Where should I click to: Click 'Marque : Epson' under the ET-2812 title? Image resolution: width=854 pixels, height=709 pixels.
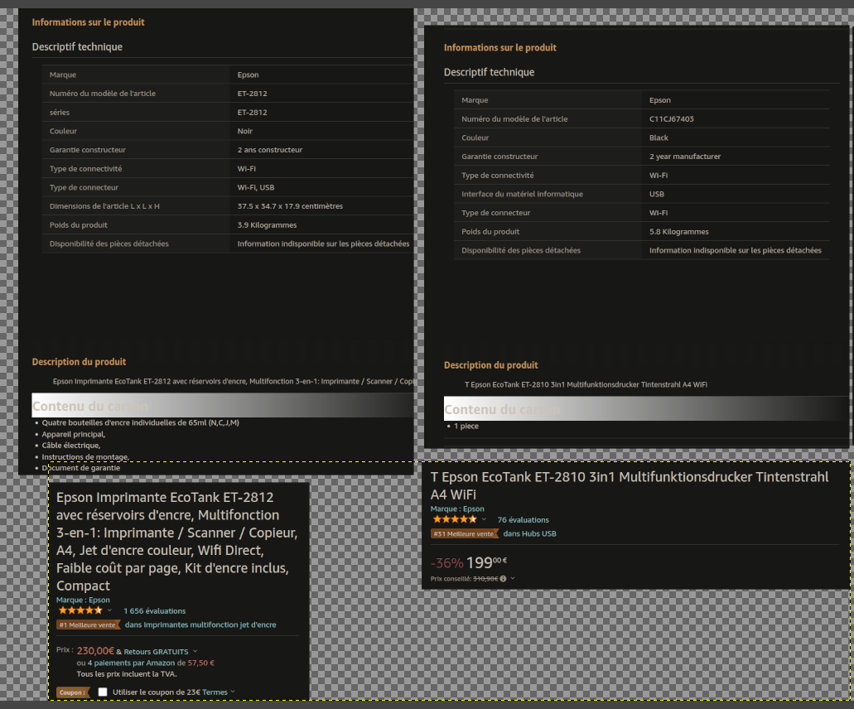pyautogui.click(x=83, y=600)
